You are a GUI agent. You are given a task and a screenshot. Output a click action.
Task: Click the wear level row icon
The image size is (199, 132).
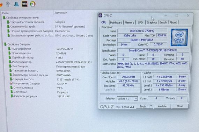[12, 88]
